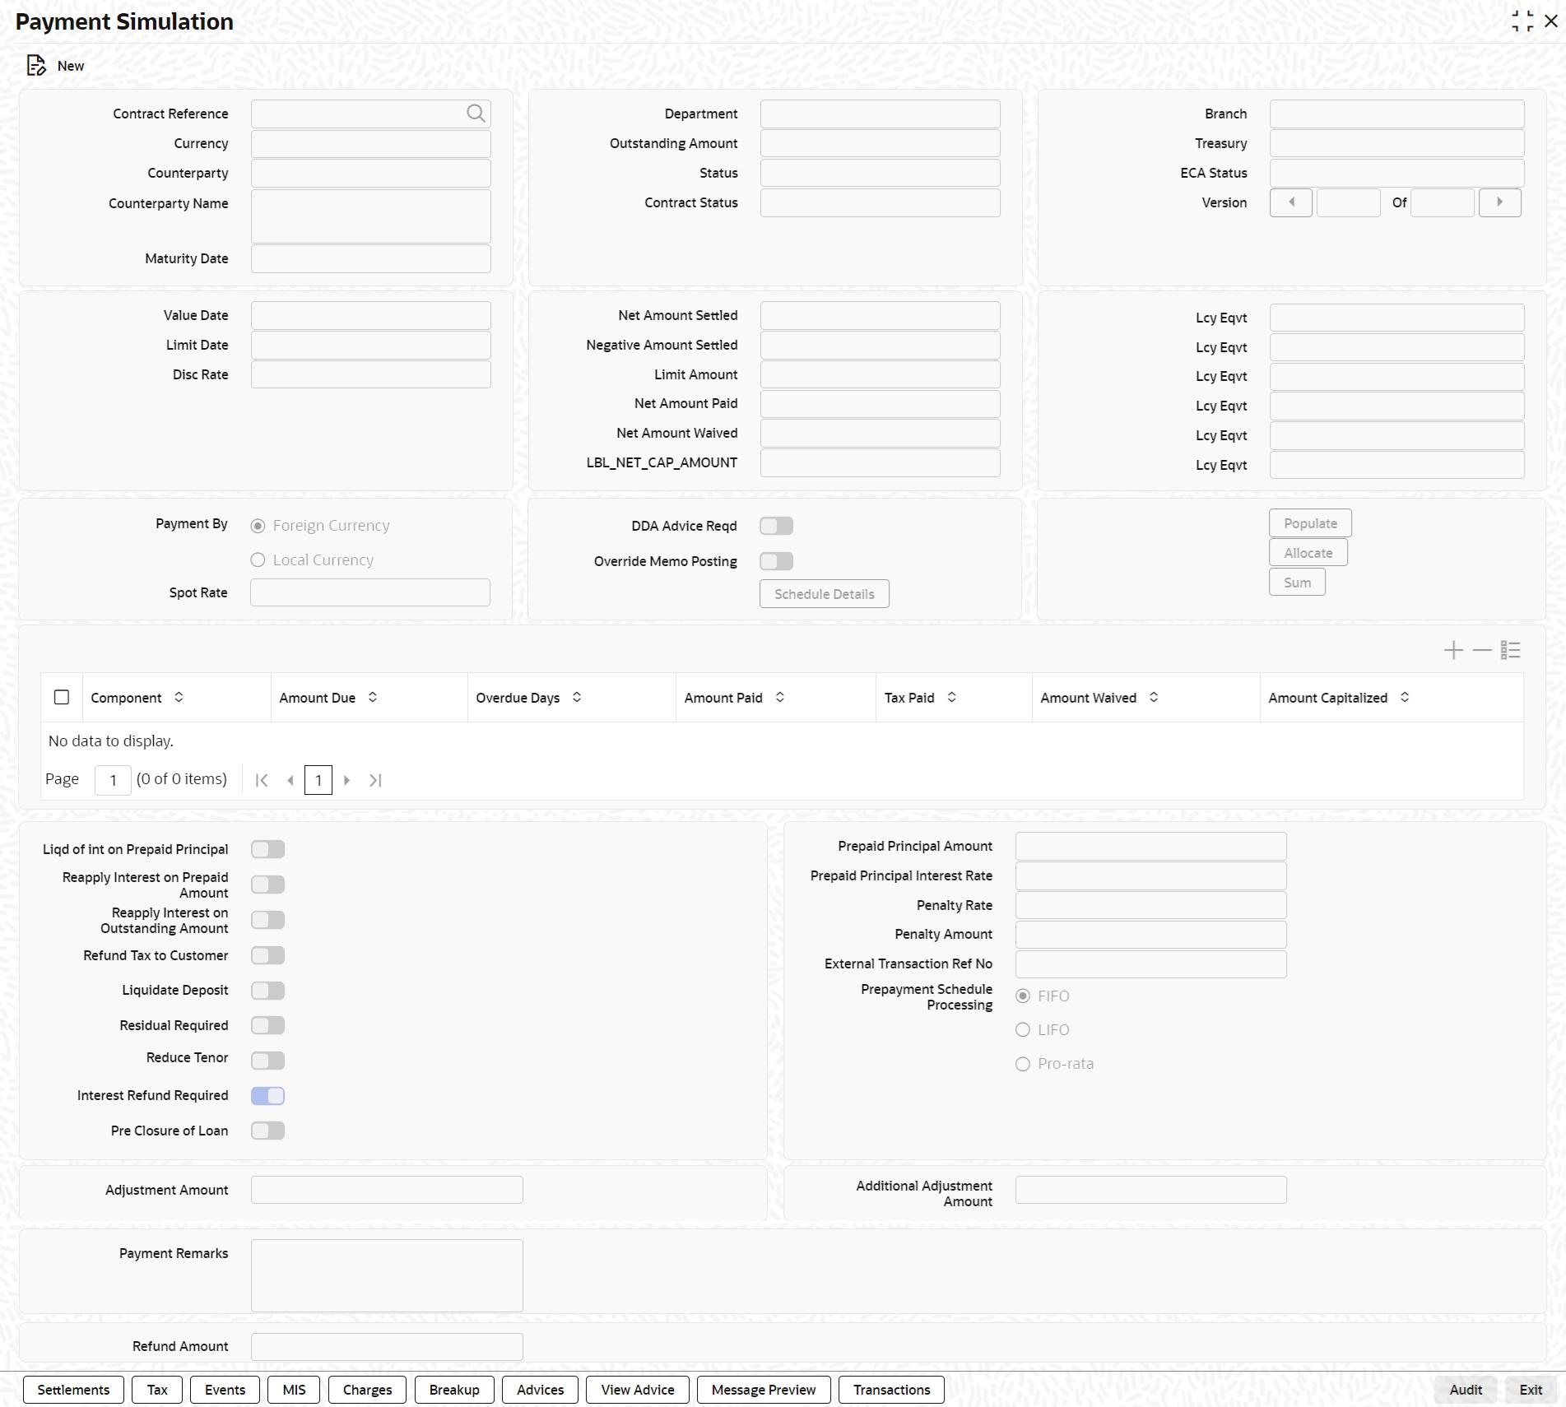Click the Contract Reference input field
Screen dimensions: 1566x1407
[370, 114]
